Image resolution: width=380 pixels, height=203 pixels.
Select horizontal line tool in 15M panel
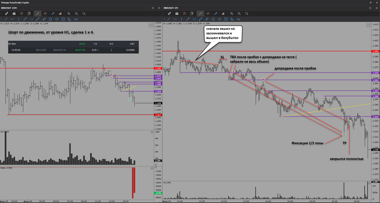pyautogui.click(x=12, y=19)
